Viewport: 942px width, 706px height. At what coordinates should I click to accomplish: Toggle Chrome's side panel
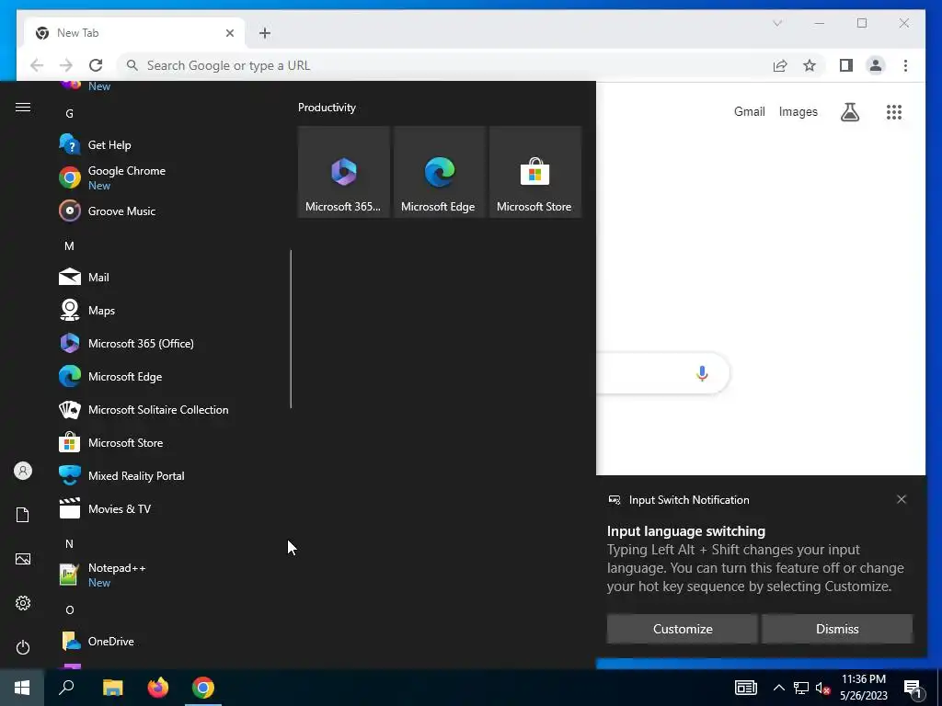pos(846,65)
